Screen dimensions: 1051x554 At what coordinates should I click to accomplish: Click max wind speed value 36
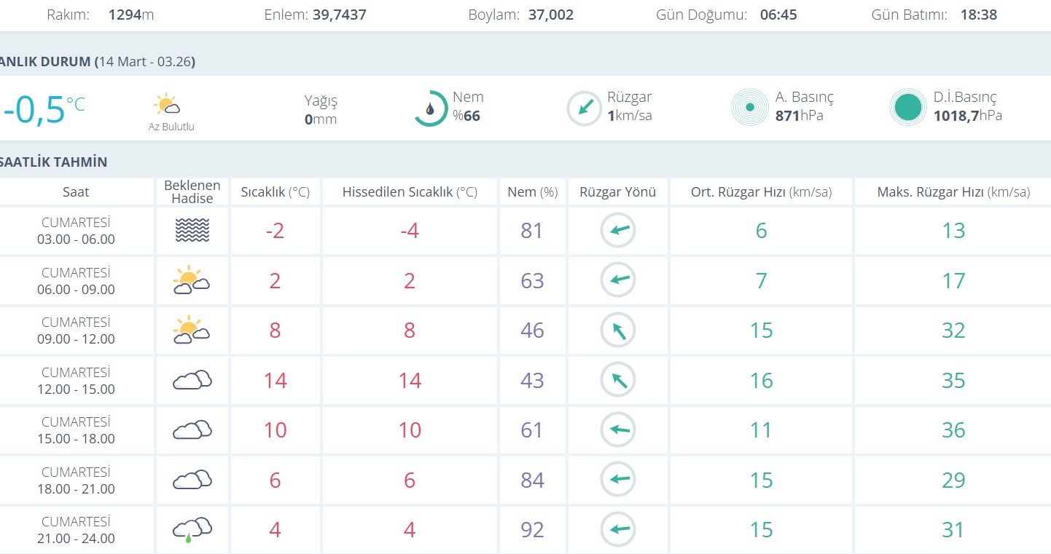pyautogui.click(x=953, y=430)
